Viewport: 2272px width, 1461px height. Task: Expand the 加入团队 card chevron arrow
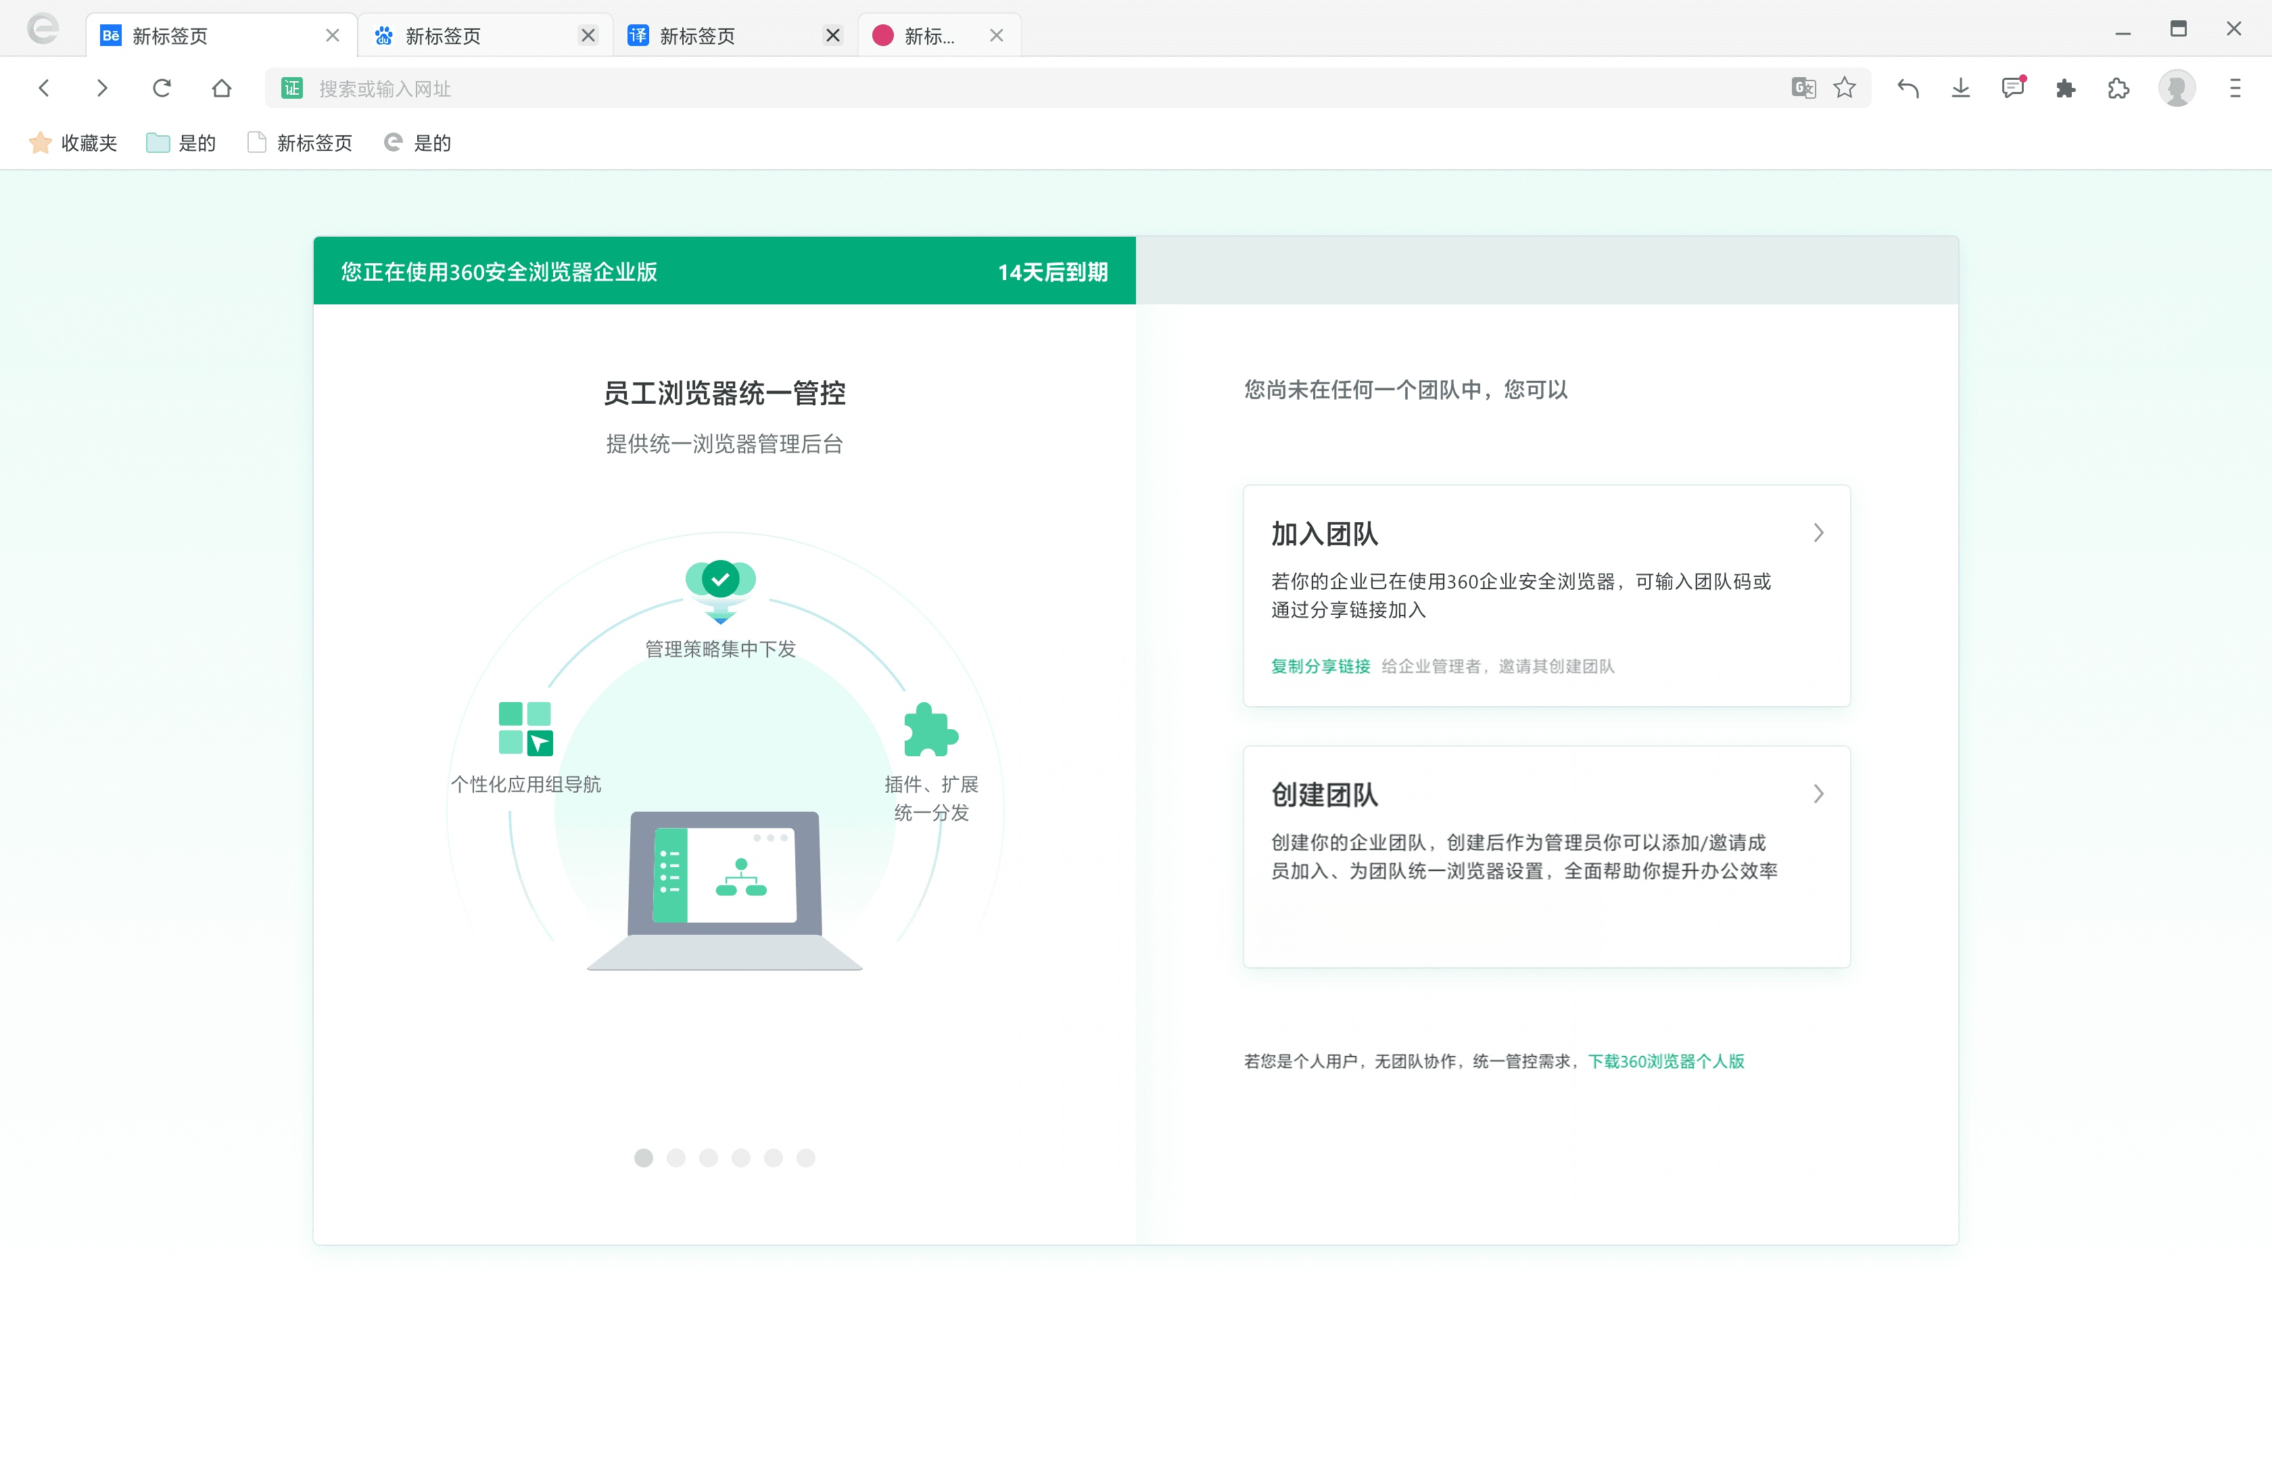coord(1818,533)
